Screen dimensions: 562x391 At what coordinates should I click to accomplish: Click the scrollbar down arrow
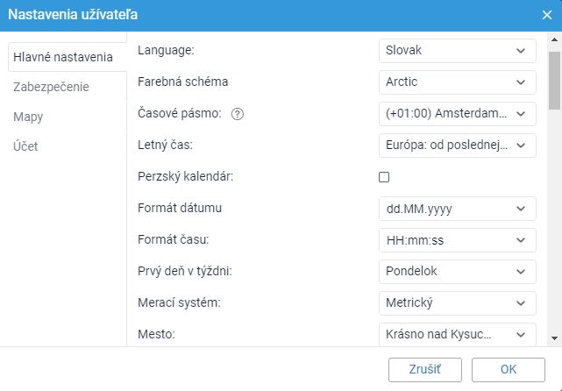pos(554,338)
